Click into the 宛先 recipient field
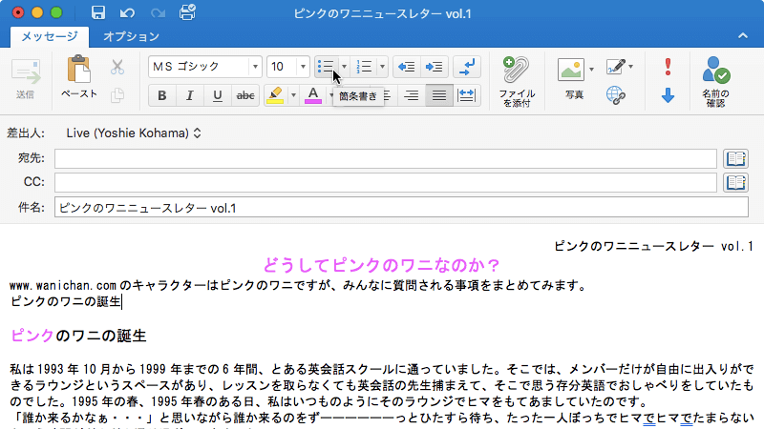764x429 pixels. tap(386, 158)
